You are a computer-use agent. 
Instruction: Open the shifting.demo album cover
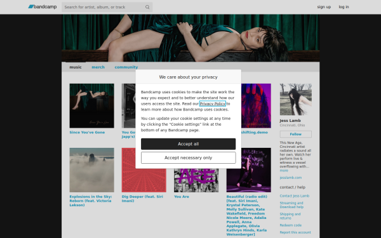pyautogui.click(x=256, y=105)
